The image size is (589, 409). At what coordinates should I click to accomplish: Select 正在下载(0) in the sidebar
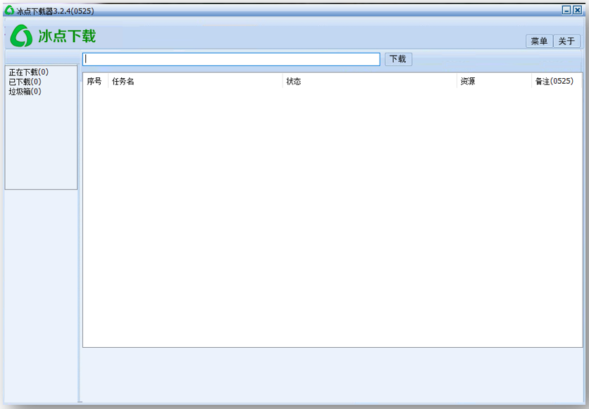click(x=29, y=73)
